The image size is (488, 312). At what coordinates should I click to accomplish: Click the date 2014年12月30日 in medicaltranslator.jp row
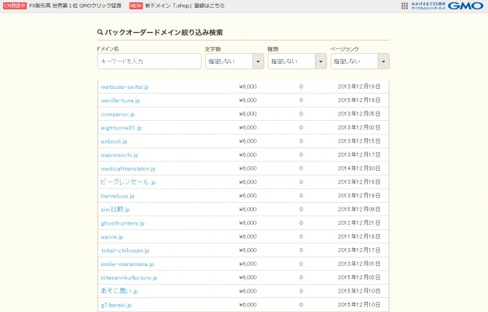(359, 168)
